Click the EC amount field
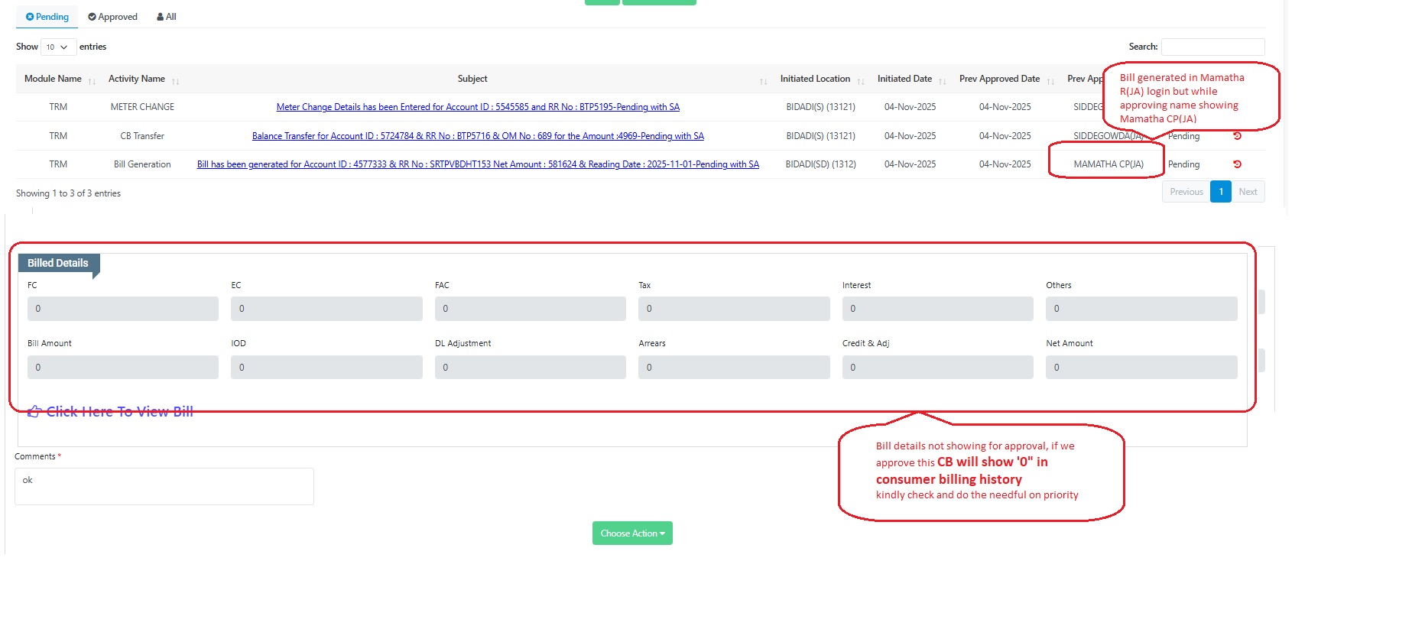This screenshot has height=642, width=1412. (x=326, y=309)
